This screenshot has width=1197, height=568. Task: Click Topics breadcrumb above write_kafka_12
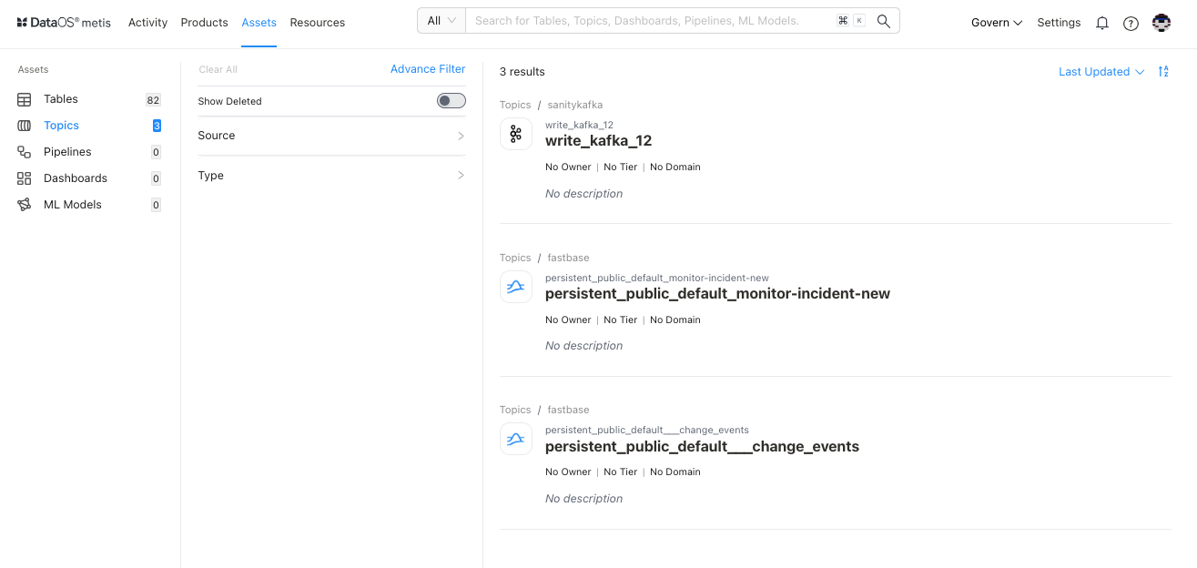[x=515, y=106]
